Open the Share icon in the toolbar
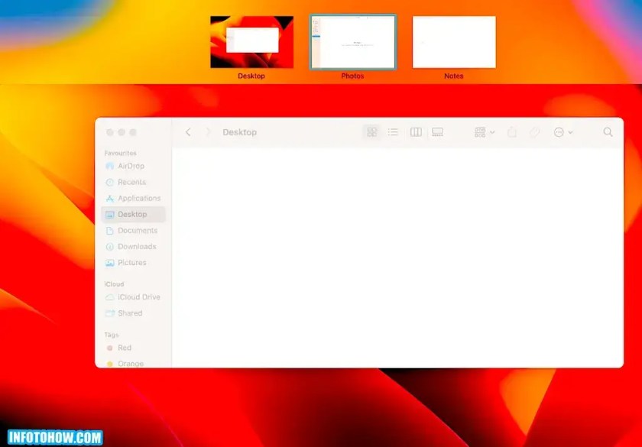 click(512, 131)
